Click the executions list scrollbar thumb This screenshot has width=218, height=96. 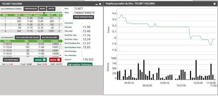pos(61,48)
